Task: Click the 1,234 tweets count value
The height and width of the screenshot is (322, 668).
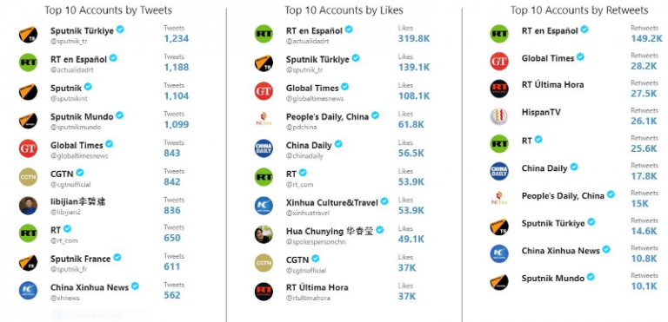Action: [x=177, y=39]
